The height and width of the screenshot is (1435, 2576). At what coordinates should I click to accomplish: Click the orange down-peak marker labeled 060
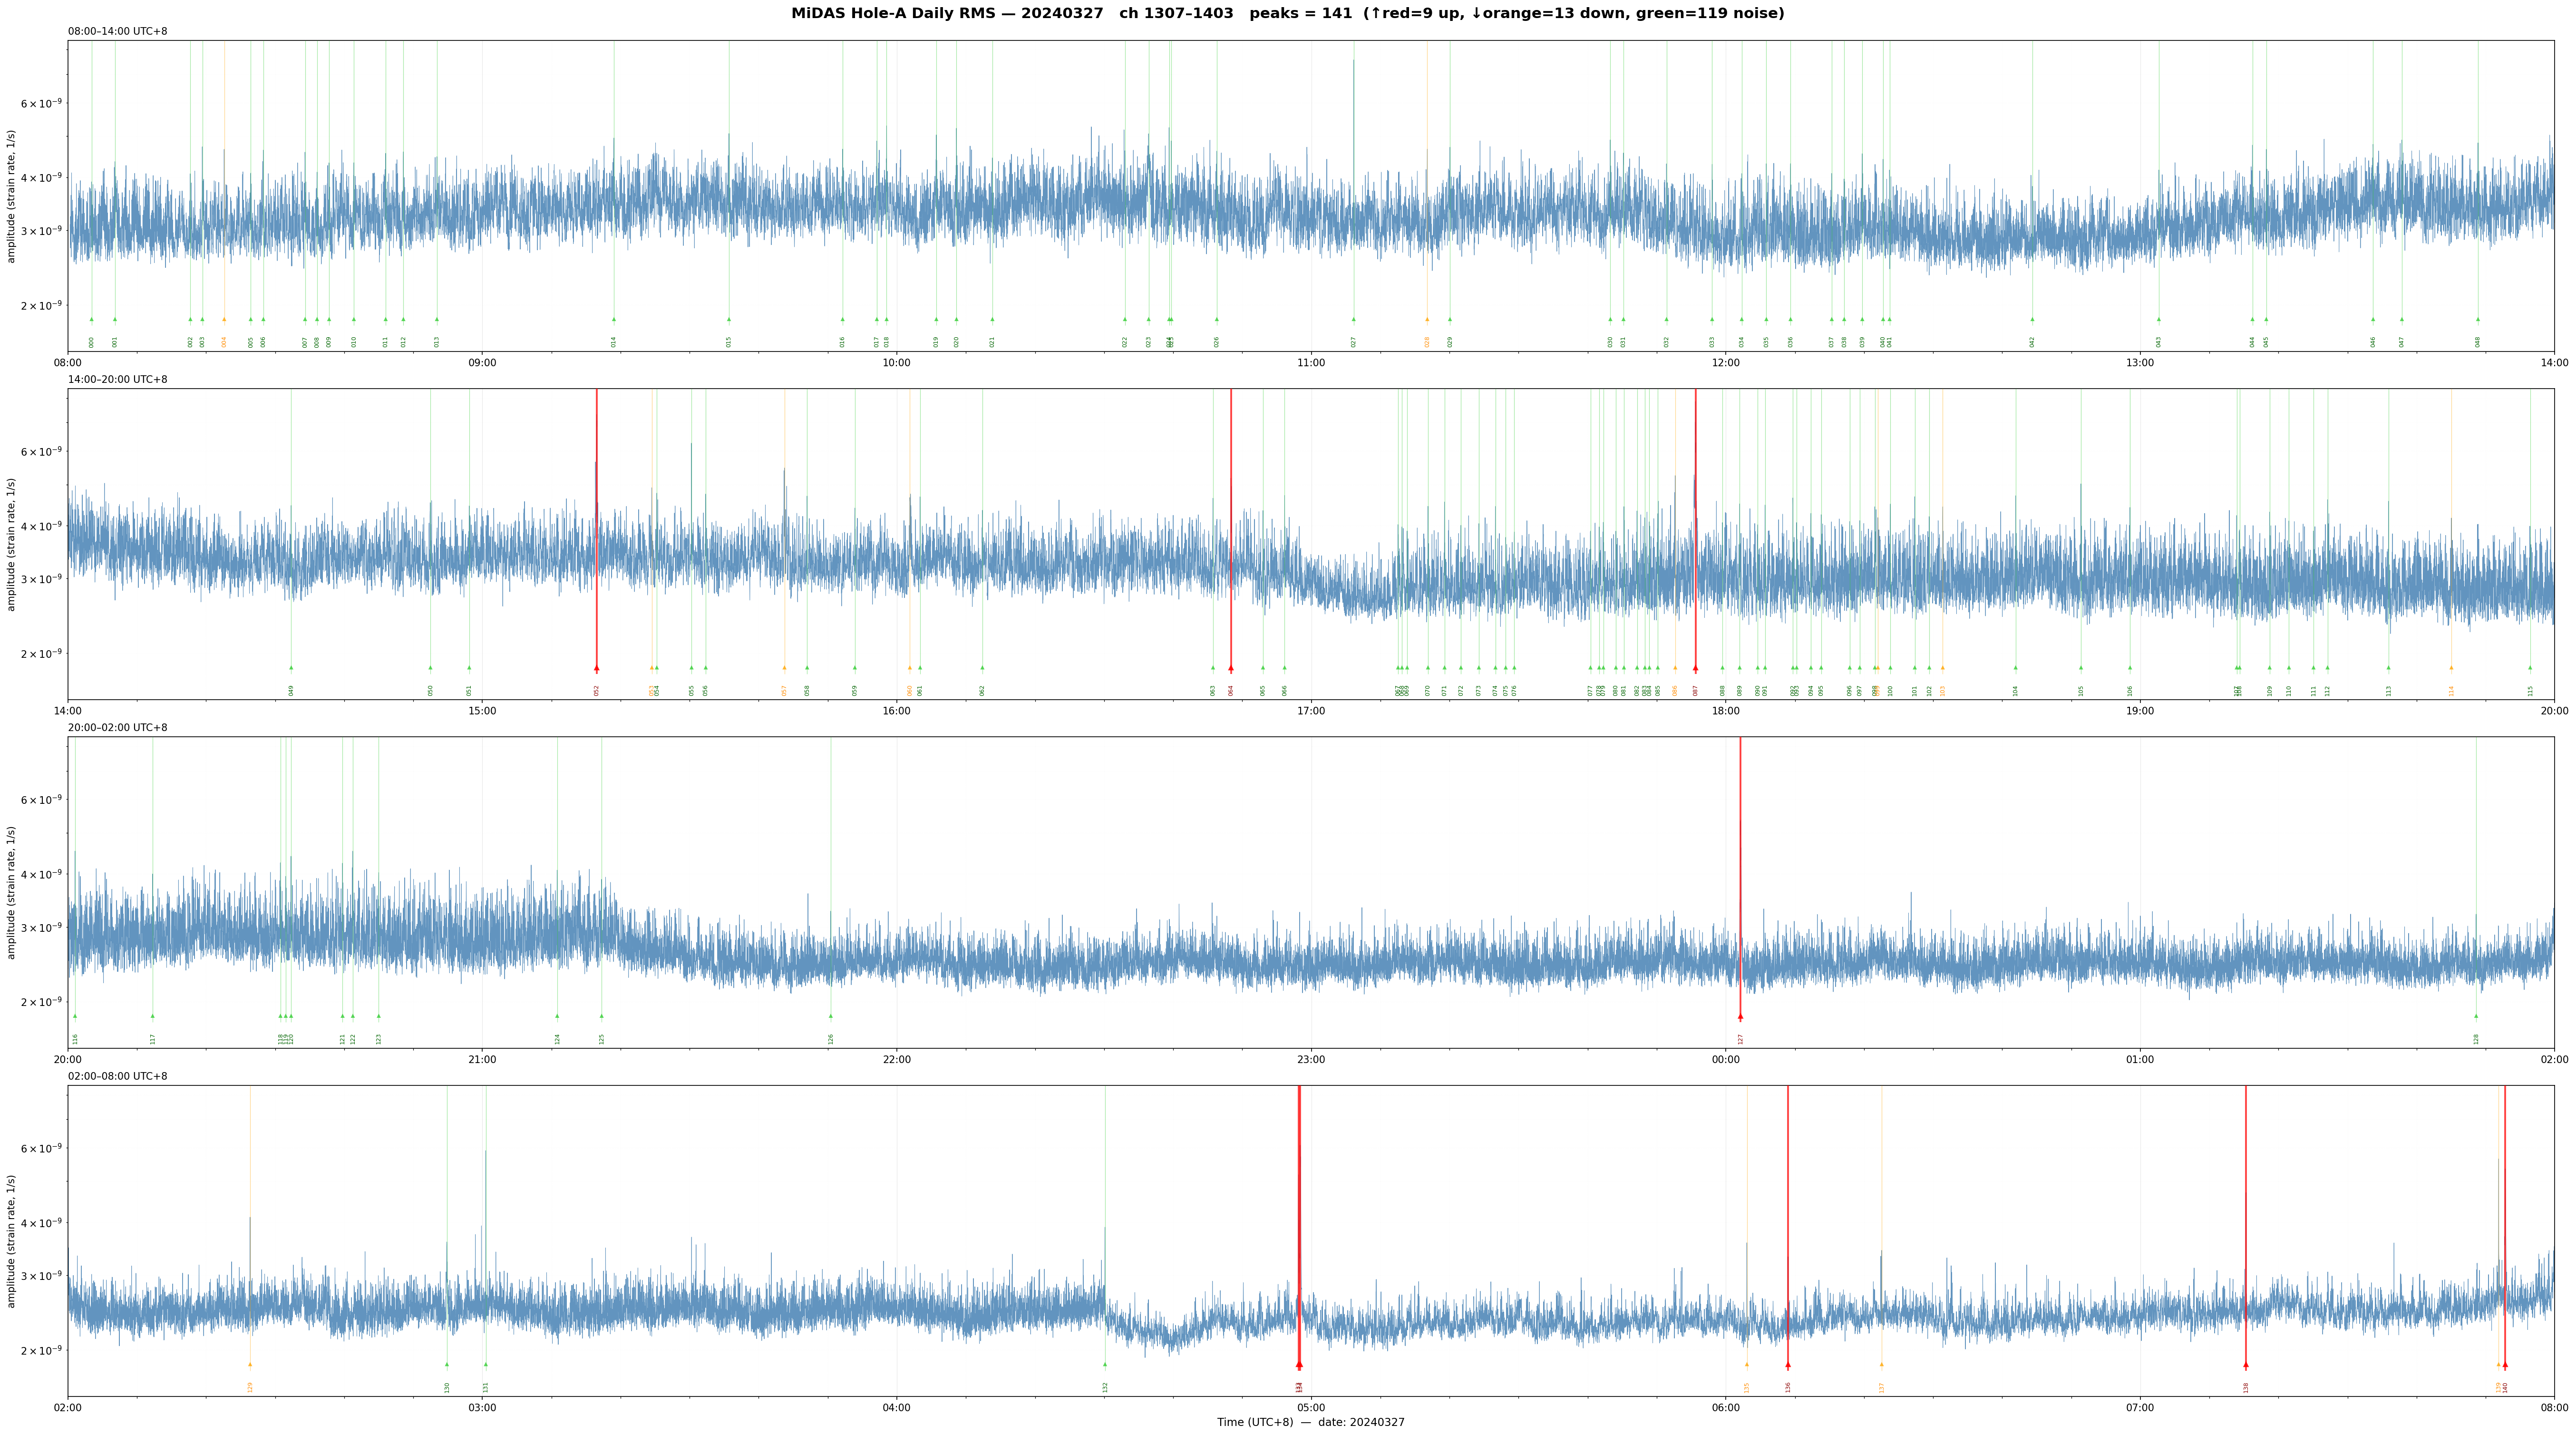tap(909, 668)
